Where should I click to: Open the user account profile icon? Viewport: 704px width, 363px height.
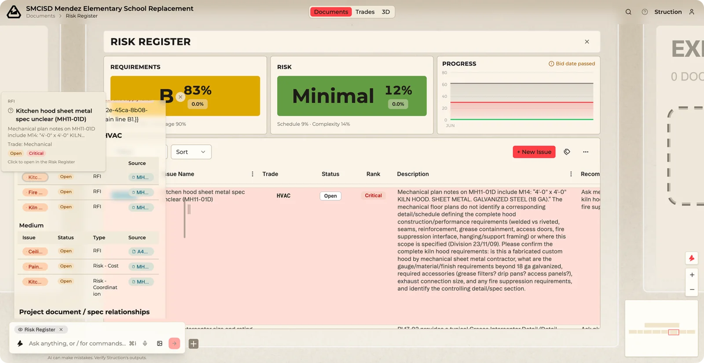click(692, 12)
